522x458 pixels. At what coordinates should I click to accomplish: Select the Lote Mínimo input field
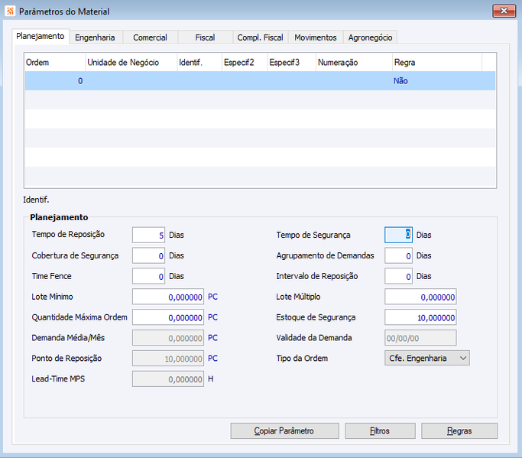[168, 297]
